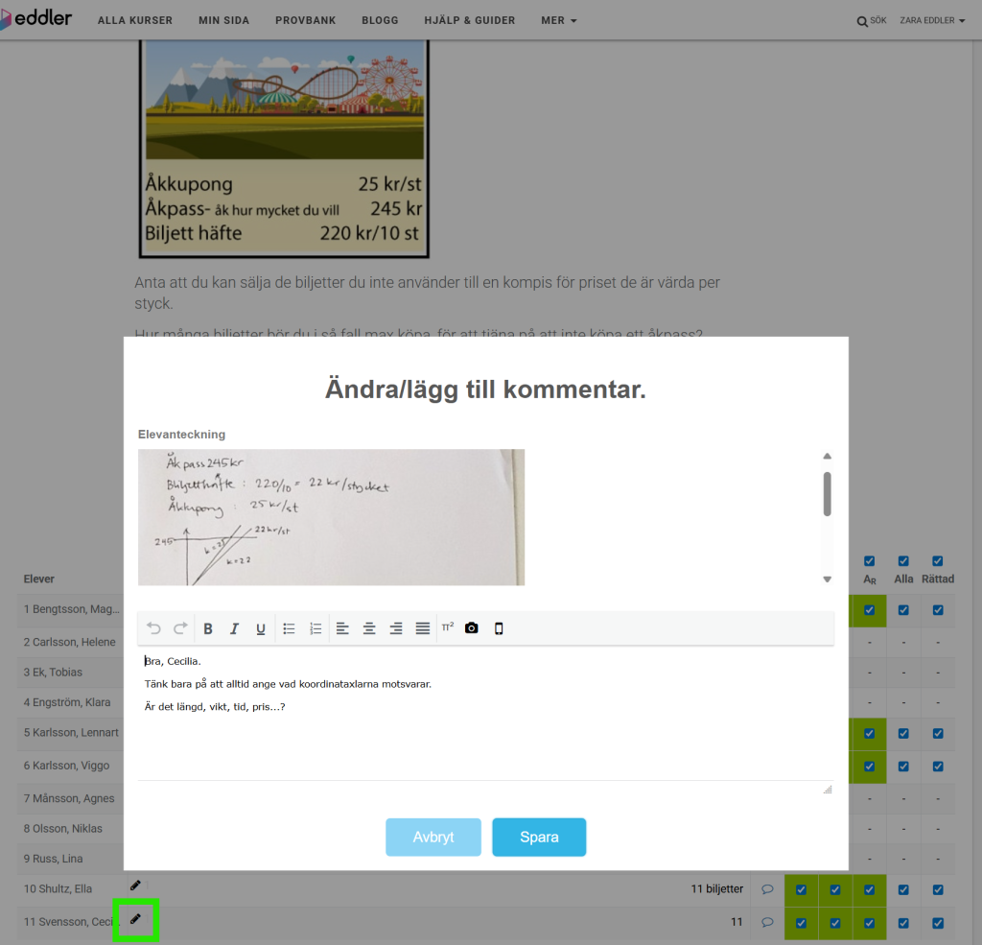The height and width of the screenshot is (945, 982).
Task: Open the ZARA EDDLER user dropdown
Action: [932, 20]
